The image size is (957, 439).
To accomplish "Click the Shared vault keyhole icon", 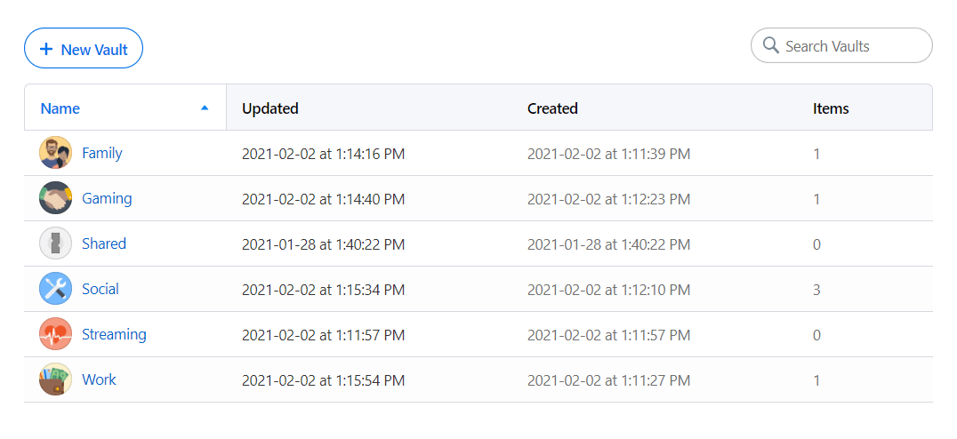I will (55, 243).
